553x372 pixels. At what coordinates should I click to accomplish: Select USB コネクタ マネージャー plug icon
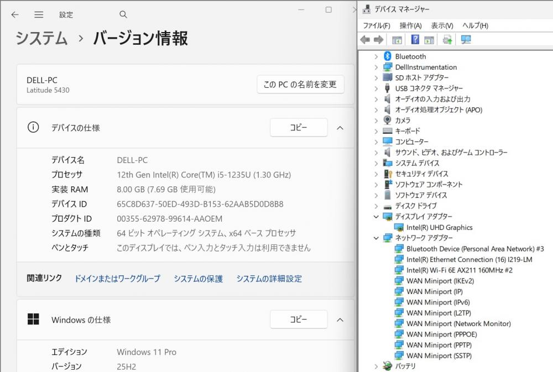click(388, 88)
